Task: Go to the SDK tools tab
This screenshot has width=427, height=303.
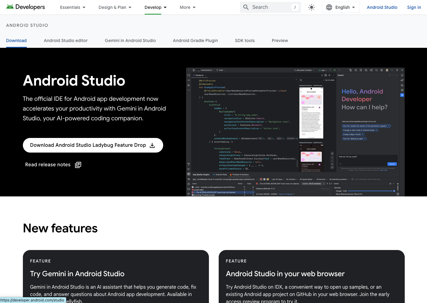Action: point(245,41)
